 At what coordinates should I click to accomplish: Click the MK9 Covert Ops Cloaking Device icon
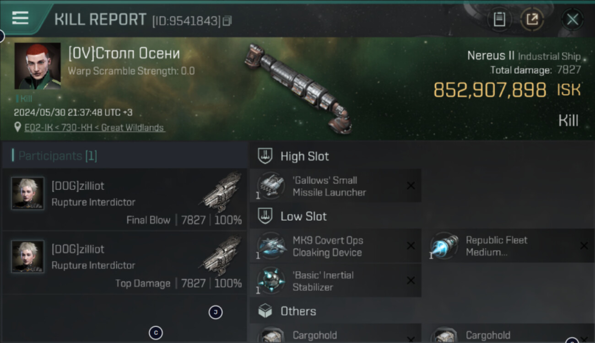[270, 246]
